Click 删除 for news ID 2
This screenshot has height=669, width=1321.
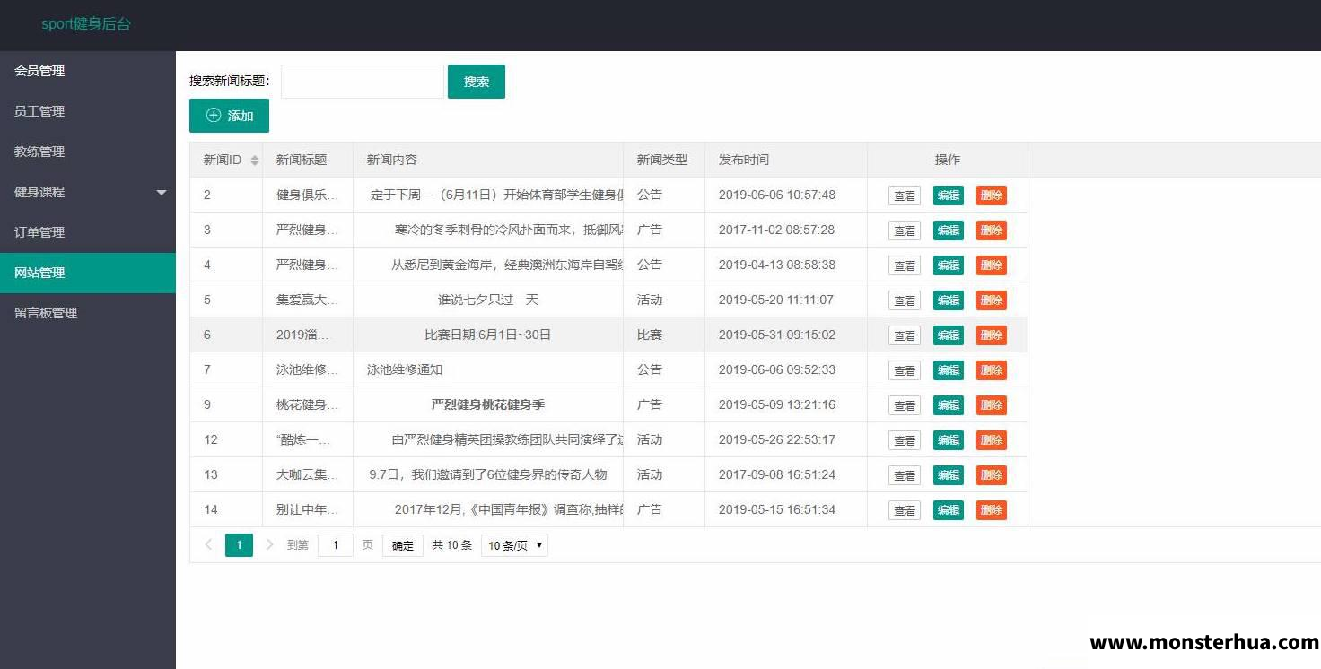coord(992,195)
